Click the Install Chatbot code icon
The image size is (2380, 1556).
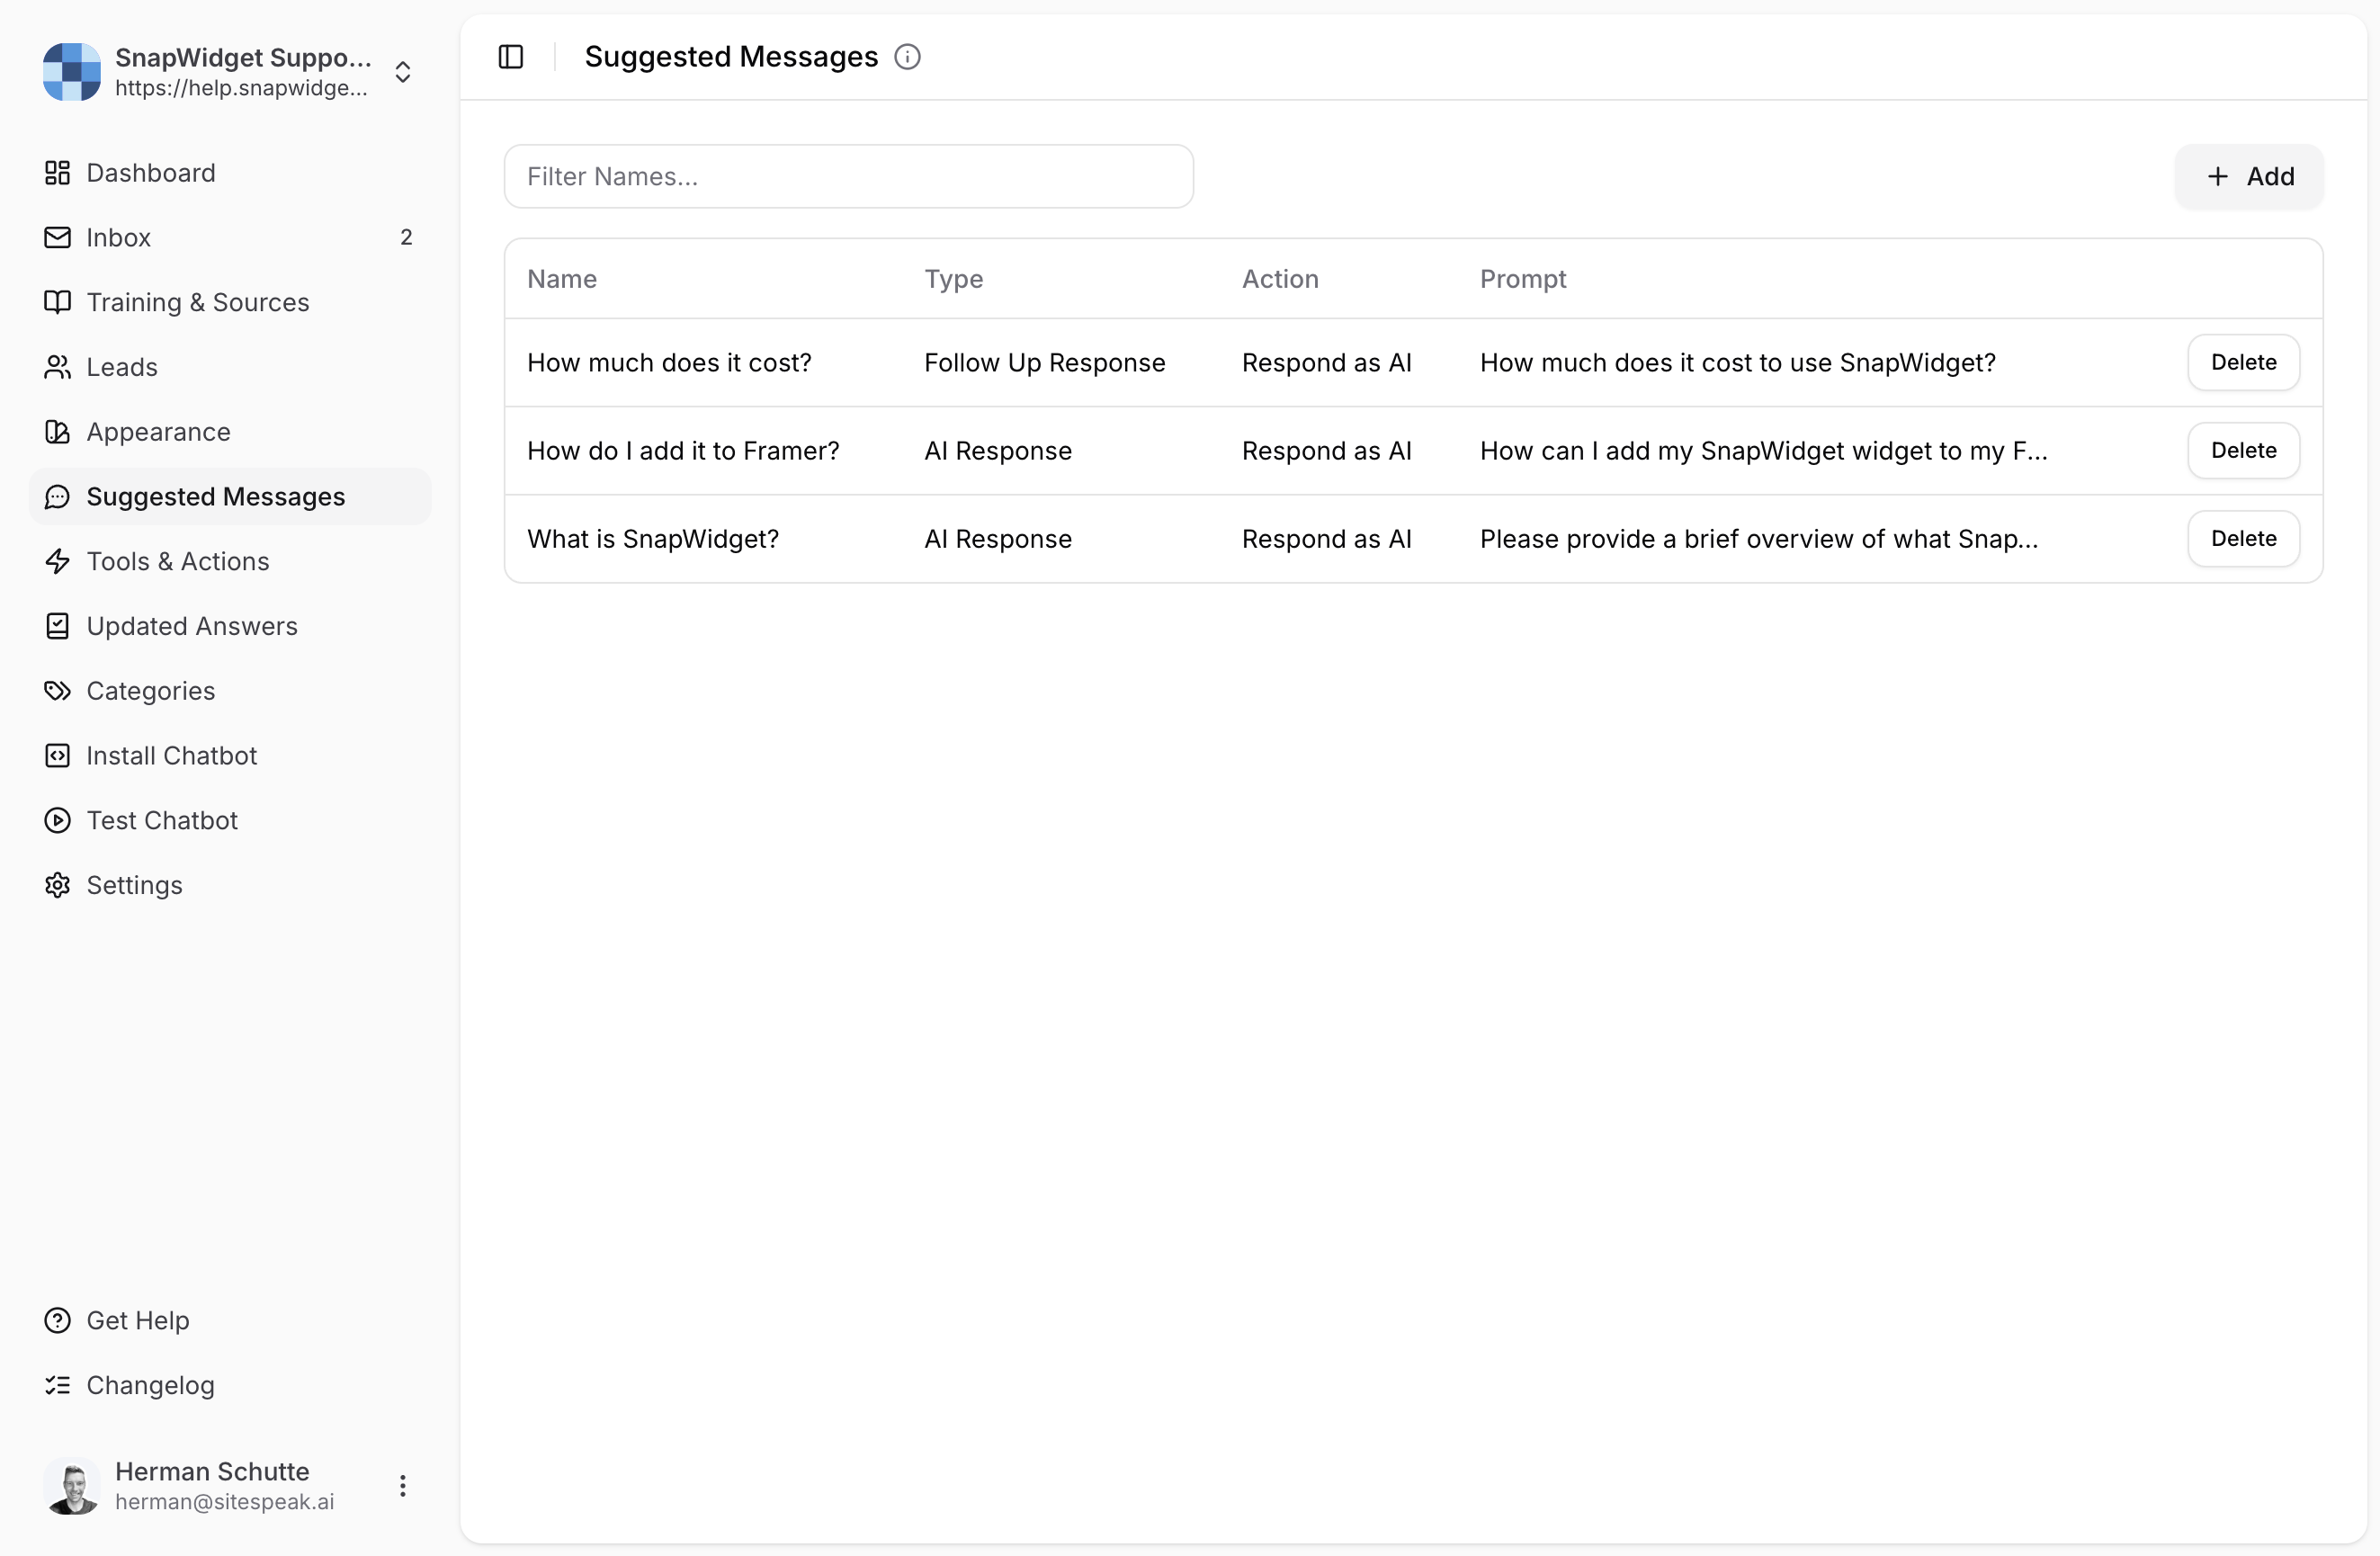57,756
